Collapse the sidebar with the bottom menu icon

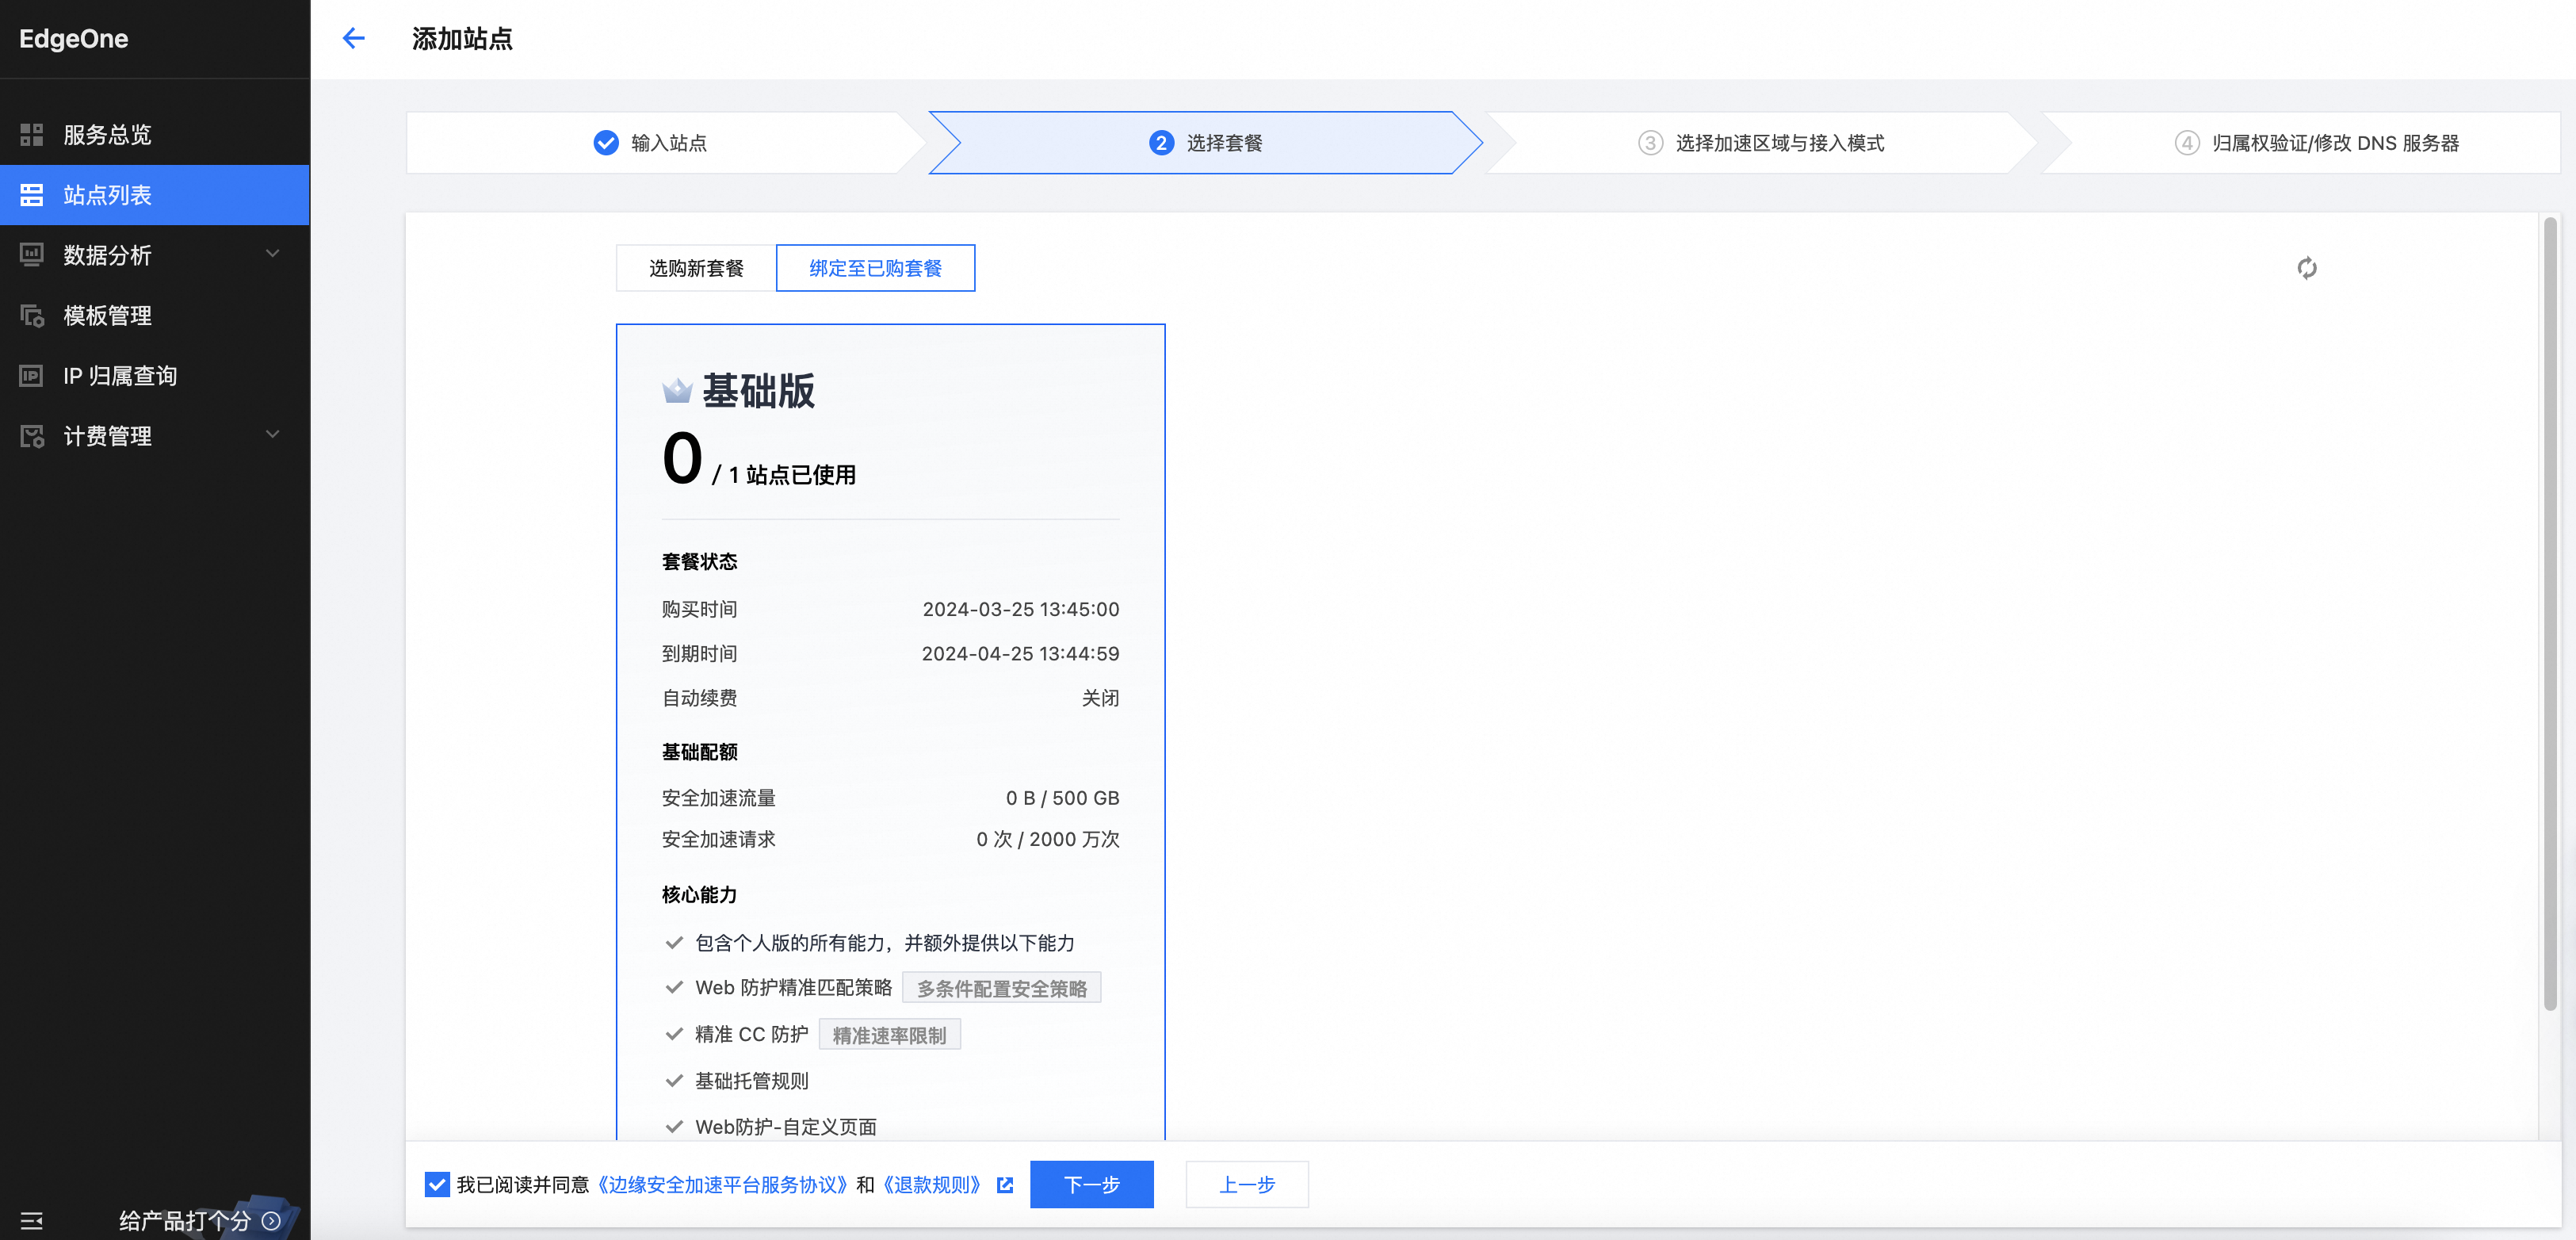point(32,1220)
